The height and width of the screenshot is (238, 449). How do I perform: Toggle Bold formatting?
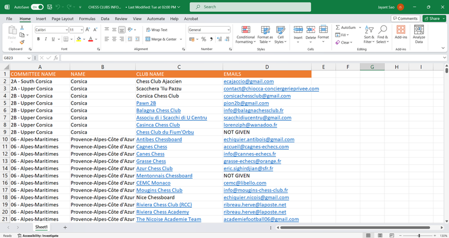pyautogui.click(x=38, y=39)
